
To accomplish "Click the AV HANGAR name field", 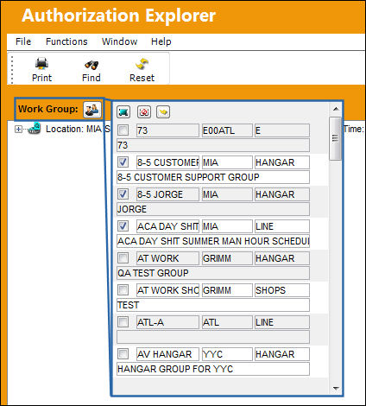I will pos(167,354).
